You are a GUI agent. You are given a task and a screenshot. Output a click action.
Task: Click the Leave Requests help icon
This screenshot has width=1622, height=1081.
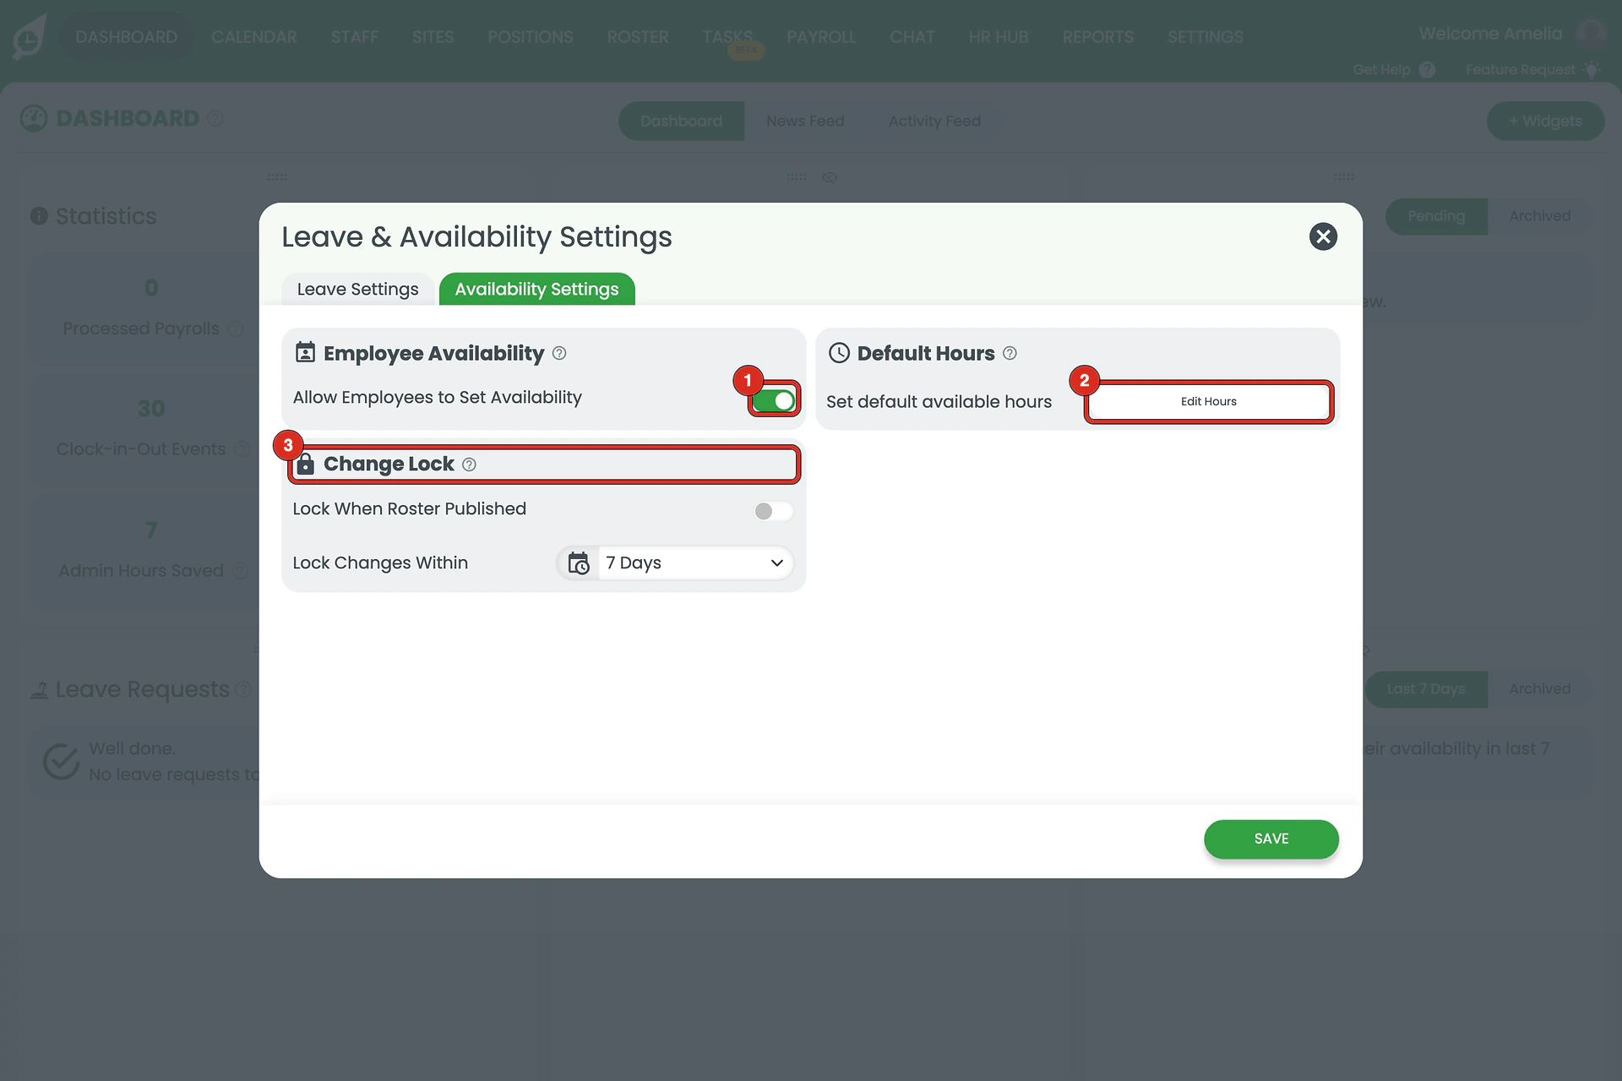243,689
